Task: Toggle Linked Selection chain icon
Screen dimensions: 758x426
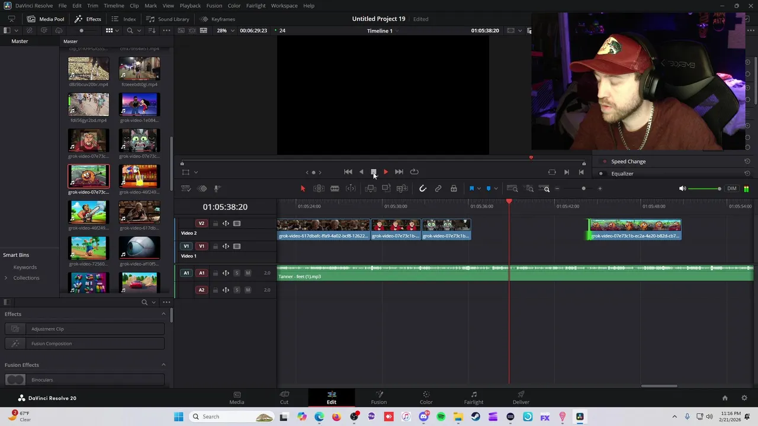Action: 438,189
